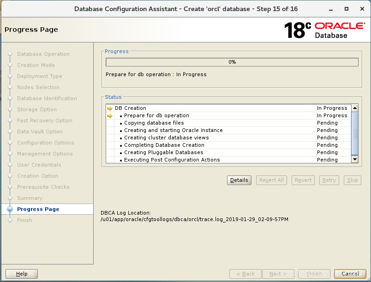
Task: Click the Skip button
Action: tap(352, 180)
